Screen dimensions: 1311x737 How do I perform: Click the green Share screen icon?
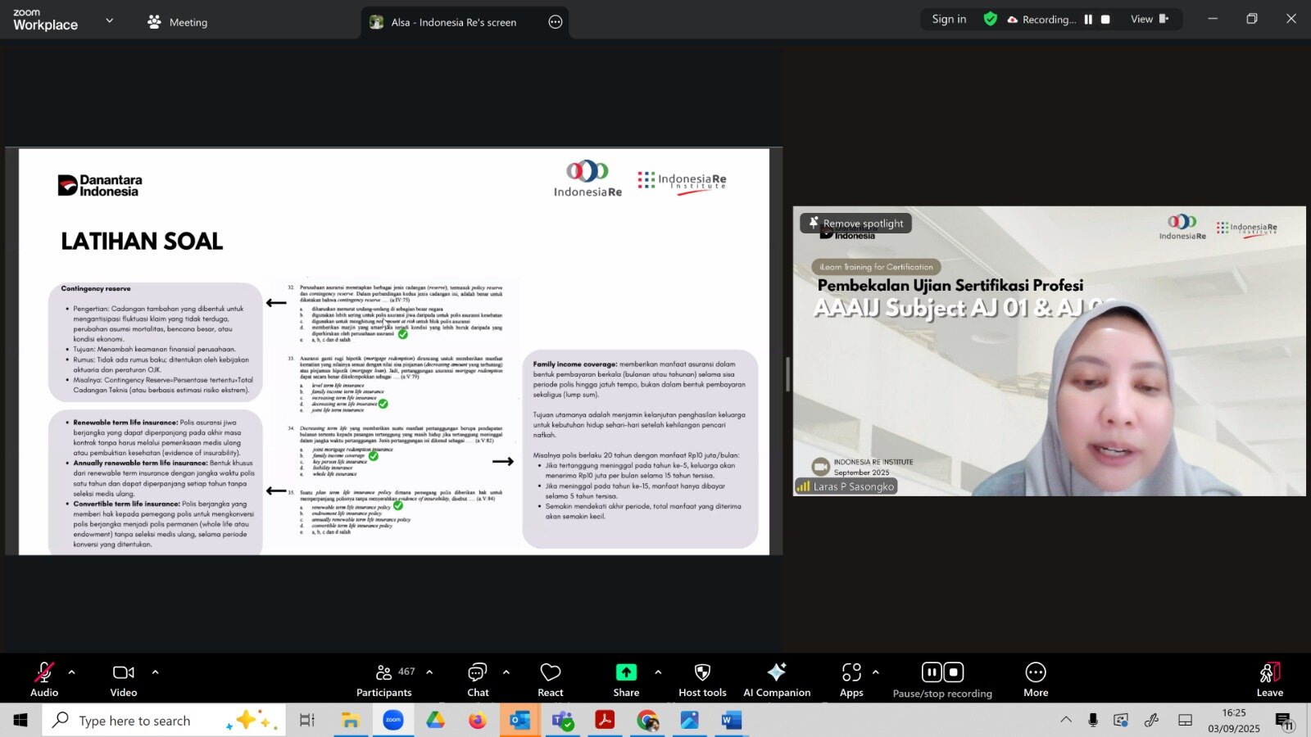pyautogui.click(x=626, y=672)
